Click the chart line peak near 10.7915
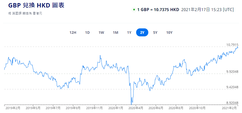Viewport: 242px width, 113px height. [238, 47]
